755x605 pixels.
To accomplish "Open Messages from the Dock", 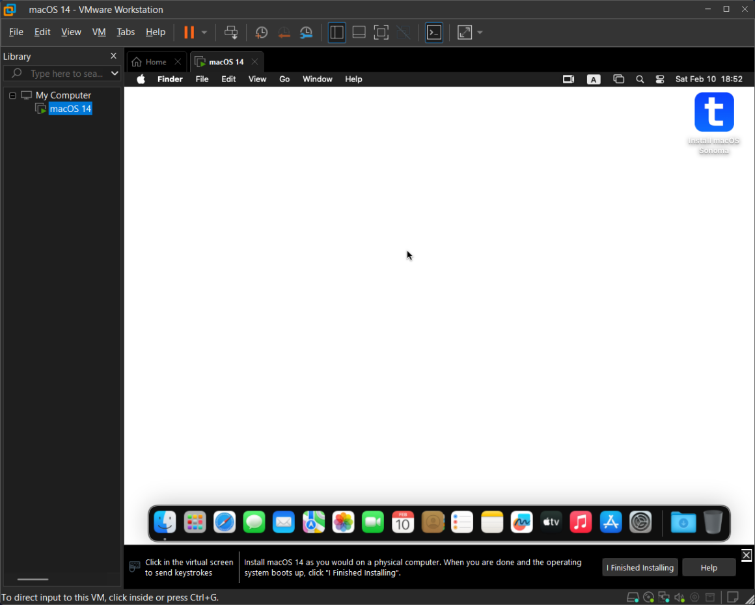I will tap(254, 522).
